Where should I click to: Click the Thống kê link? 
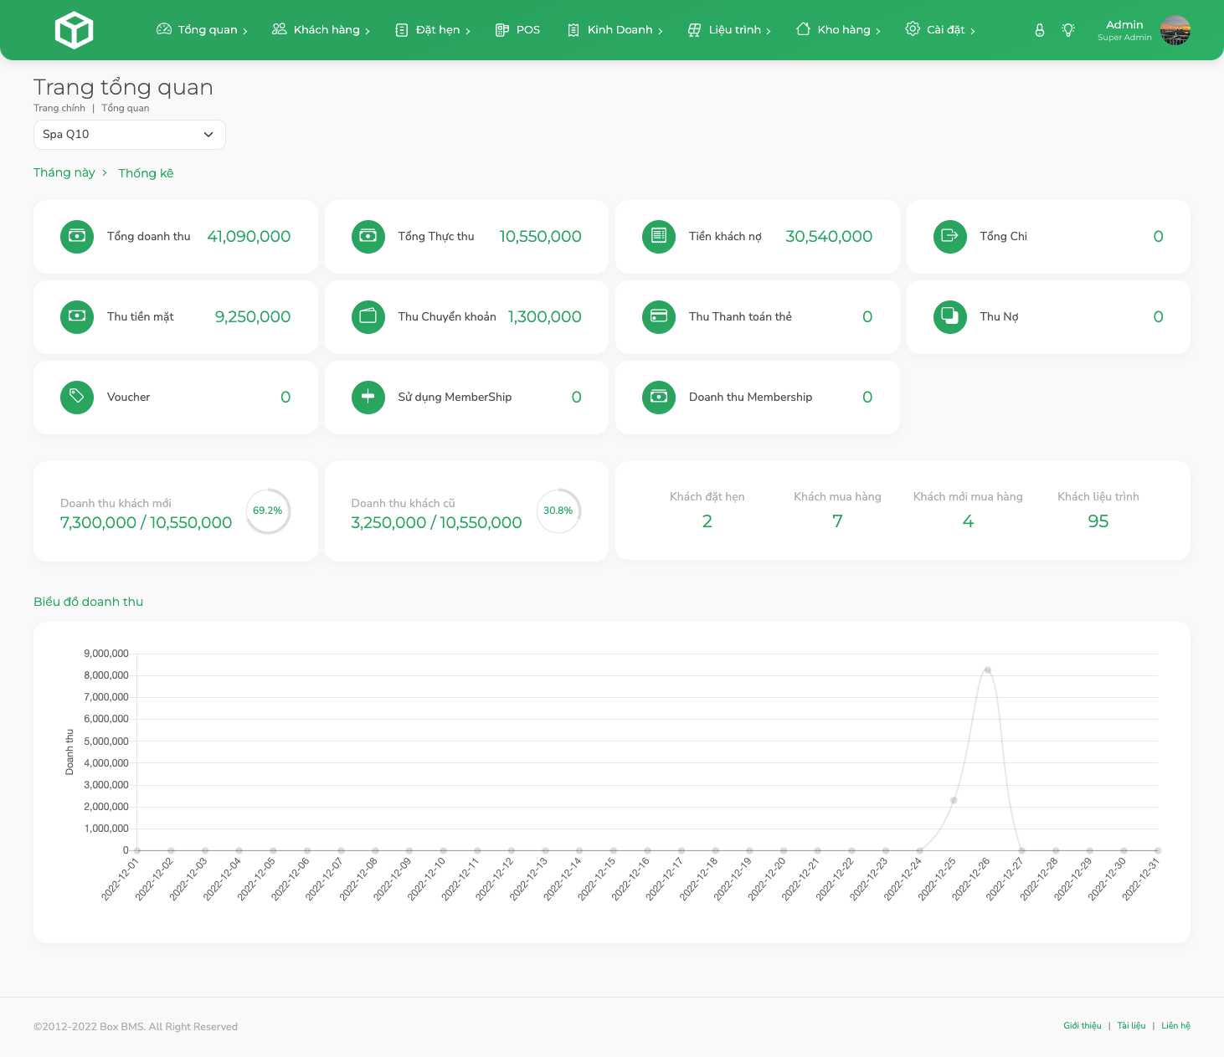pyautogui.click(x=146, y=173)
